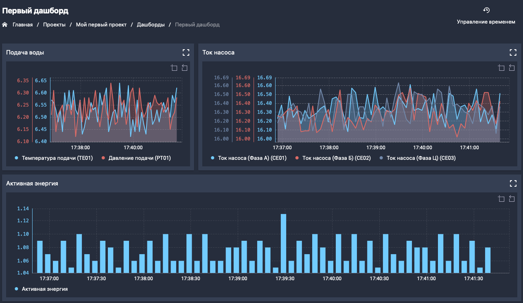Reset zoom on the Подача воды chart
Viewport: 523px width, 303px height.
tap(184, 68)
